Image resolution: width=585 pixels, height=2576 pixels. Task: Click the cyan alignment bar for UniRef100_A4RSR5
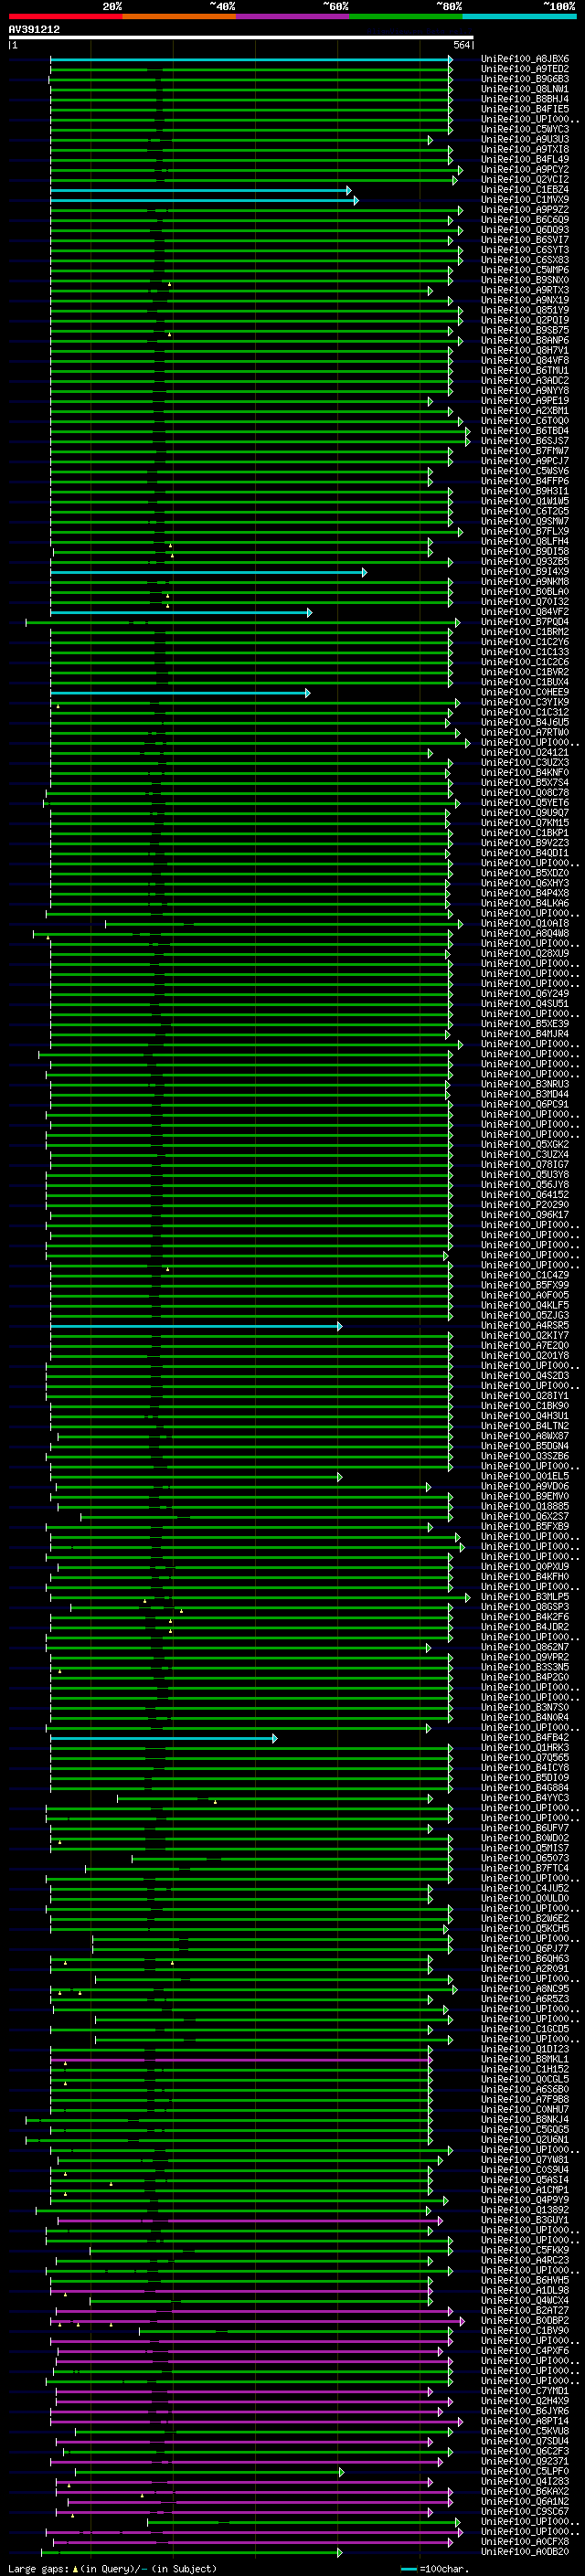pyautogui.click(x=196, y=1326)
